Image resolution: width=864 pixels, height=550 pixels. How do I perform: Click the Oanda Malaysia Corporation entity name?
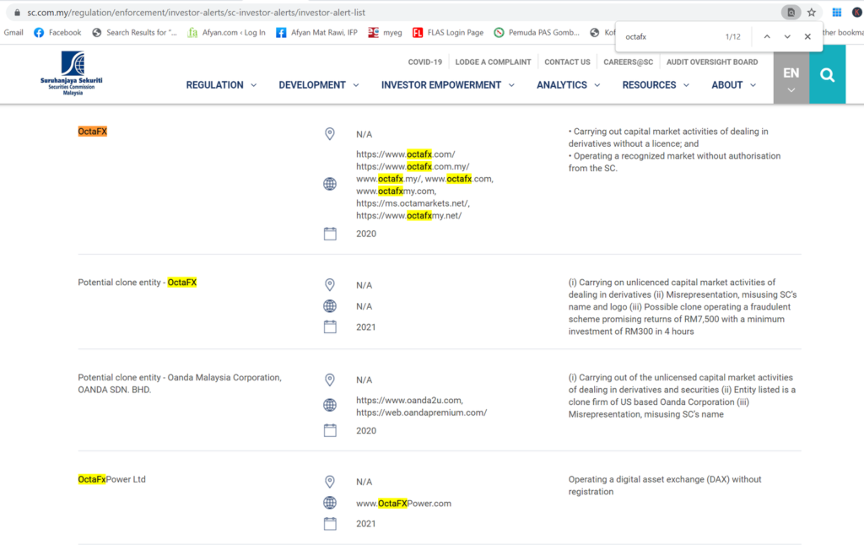[180, 384]
